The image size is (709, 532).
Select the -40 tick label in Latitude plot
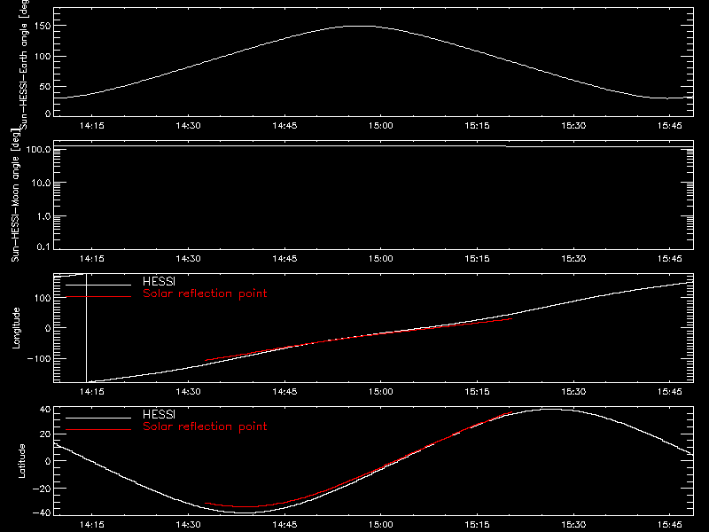pyautogui.click(x=42, y=513)
